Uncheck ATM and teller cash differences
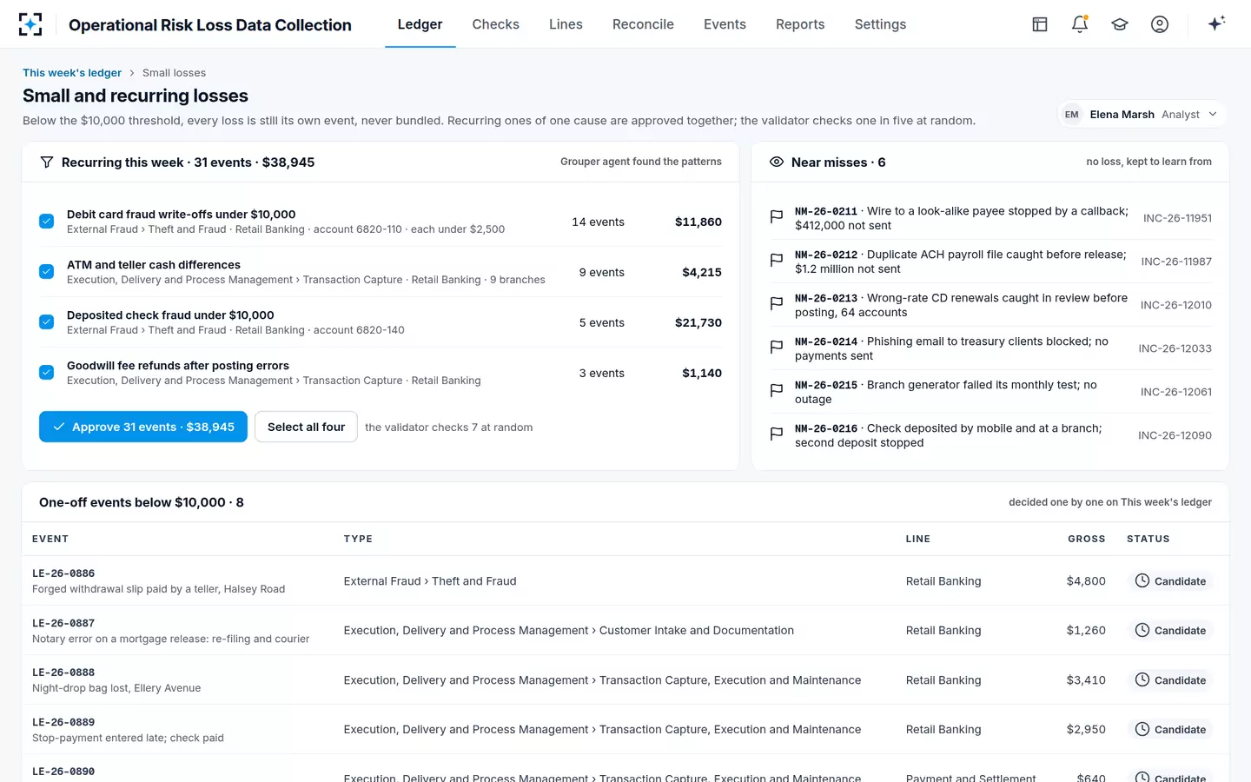 [47, 272]
